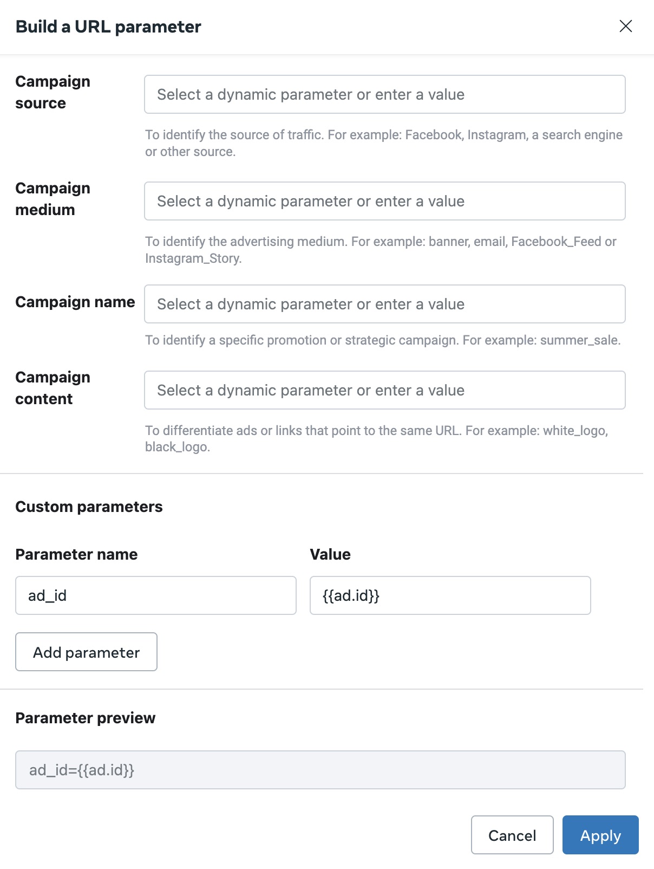The width and height of the screenshot is (654, 869).
Task: Click the Parameter name column label
Action: (76, 554)
